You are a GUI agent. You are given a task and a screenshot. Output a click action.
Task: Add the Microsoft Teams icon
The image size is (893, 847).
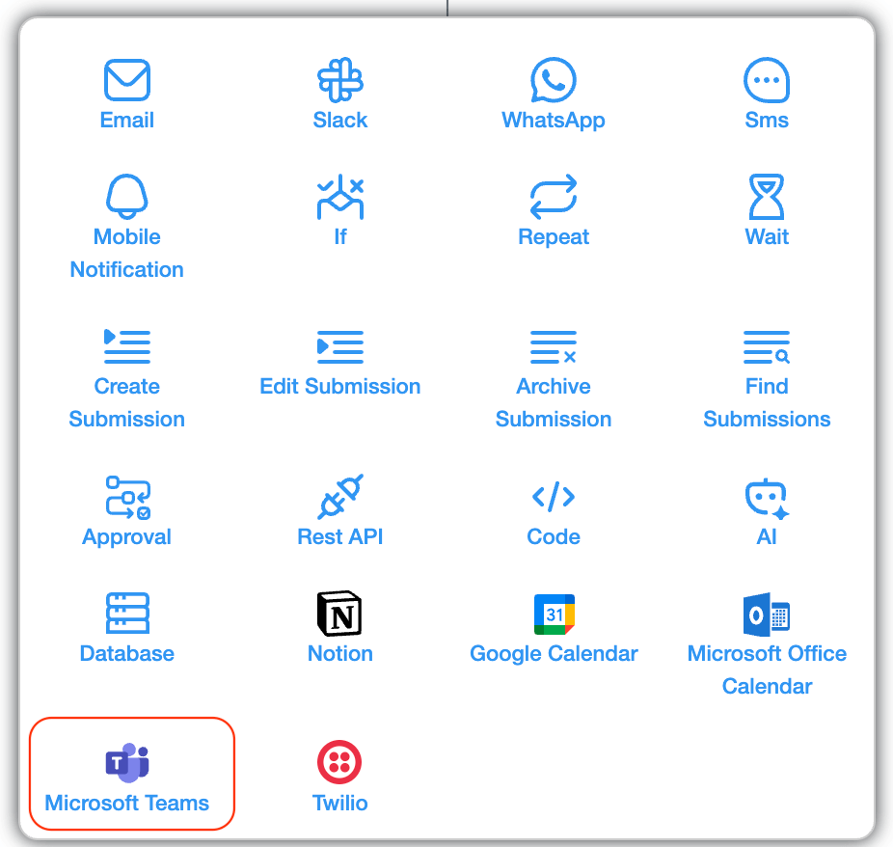(x=127, y=763)
